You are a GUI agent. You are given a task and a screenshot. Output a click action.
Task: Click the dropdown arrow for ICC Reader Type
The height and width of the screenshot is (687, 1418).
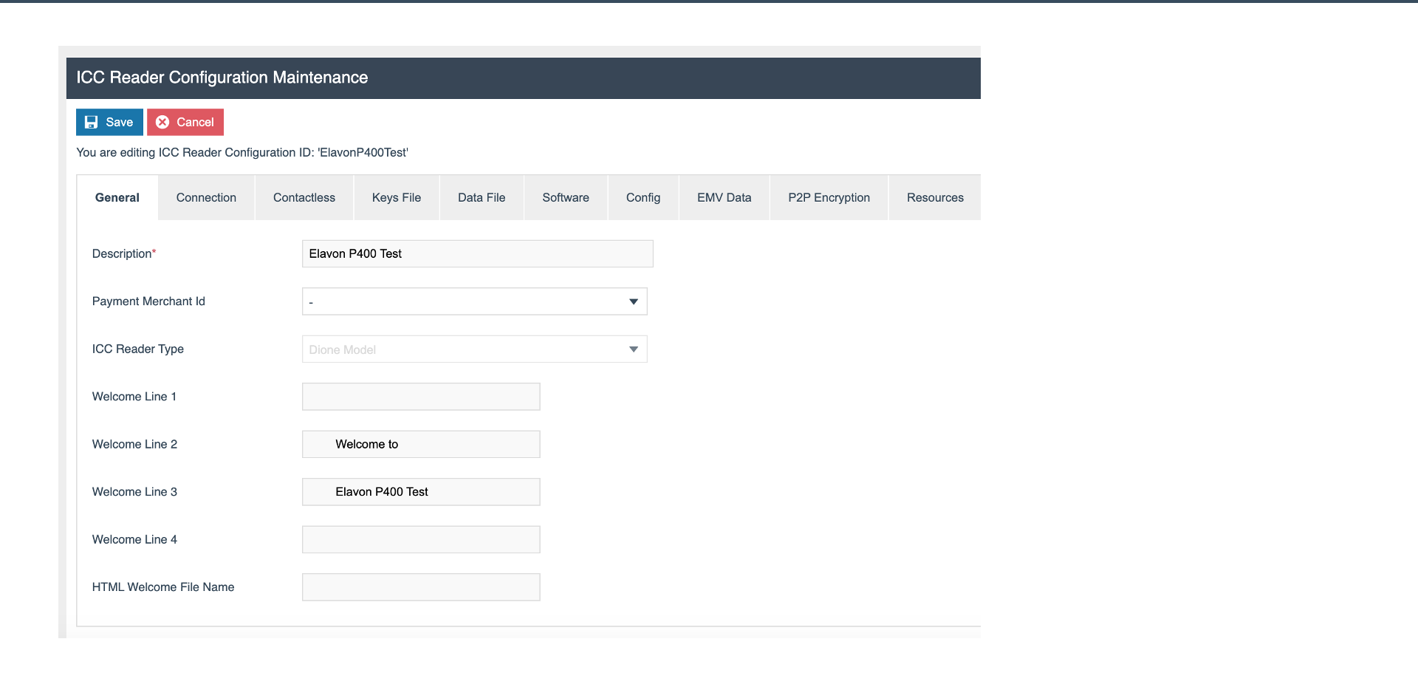[x=633, y=349]
